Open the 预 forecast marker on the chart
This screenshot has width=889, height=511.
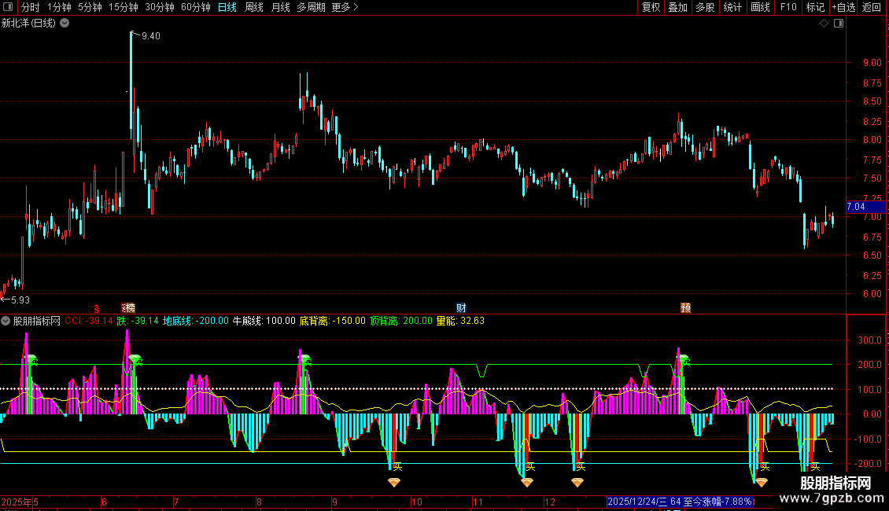685,307
